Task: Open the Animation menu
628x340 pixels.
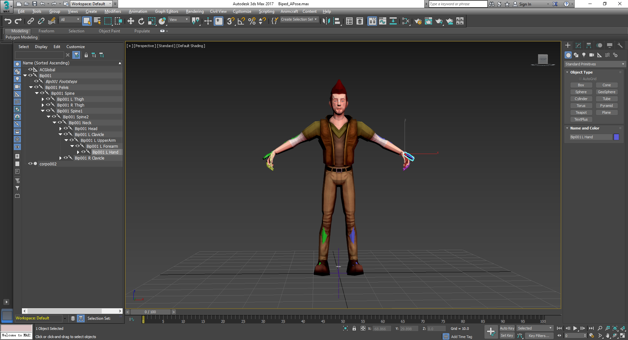Action: [x=138, y=11]
